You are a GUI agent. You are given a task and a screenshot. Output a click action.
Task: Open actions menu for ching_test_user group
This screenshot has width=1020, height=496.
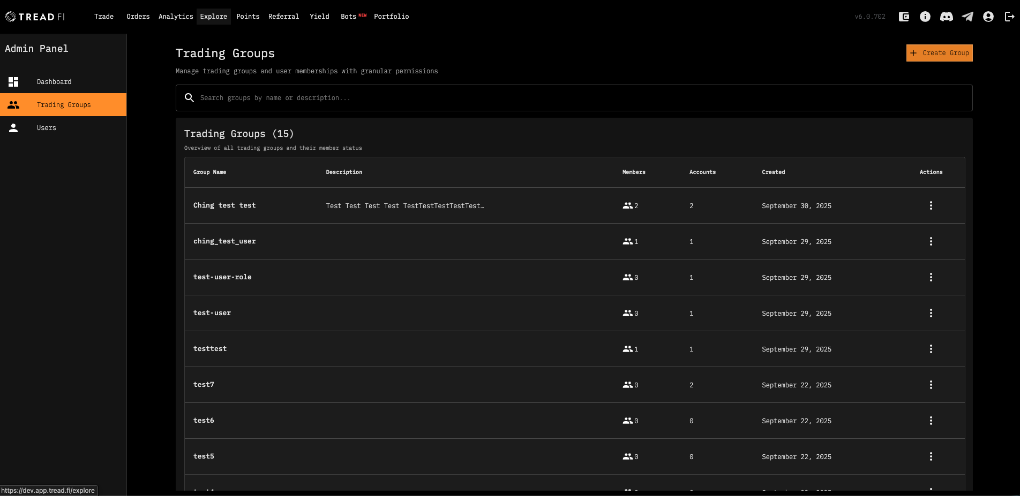pos(931,241)
